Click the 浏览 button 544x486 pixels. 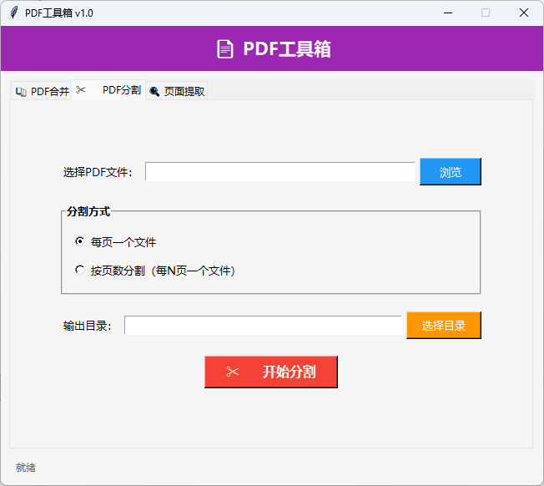(x=451, y=172)
